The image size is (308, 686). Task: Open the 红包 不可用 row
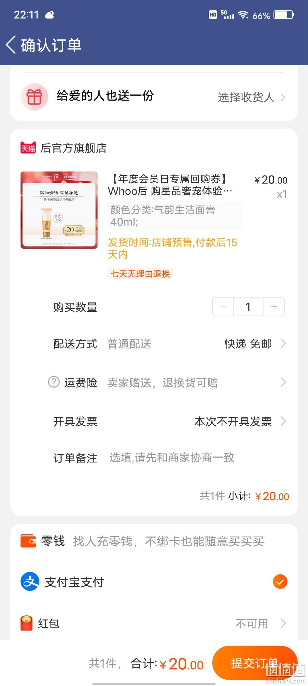154,623
